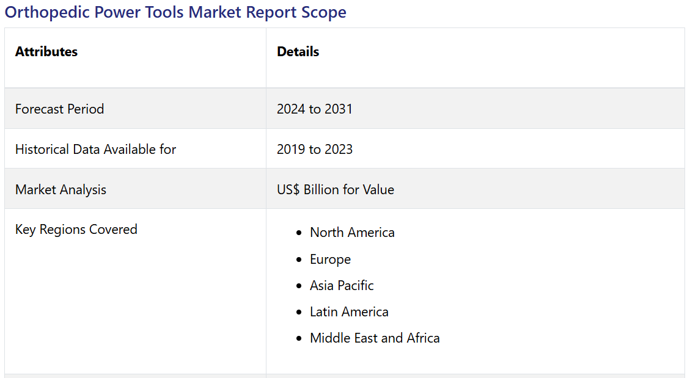This screenshot has width=690, height=378.
Task: Click the 2024 to 2031 value
Action: point(314,109)
